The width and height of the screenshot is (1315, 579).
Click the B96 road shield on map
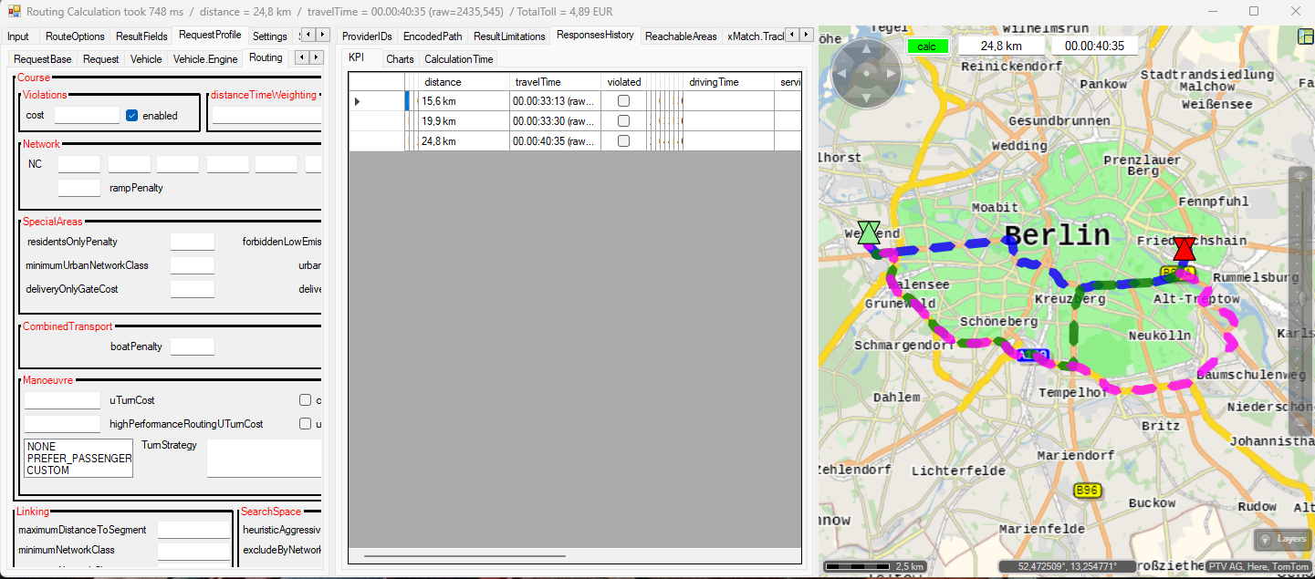(x=1086, y=491)
